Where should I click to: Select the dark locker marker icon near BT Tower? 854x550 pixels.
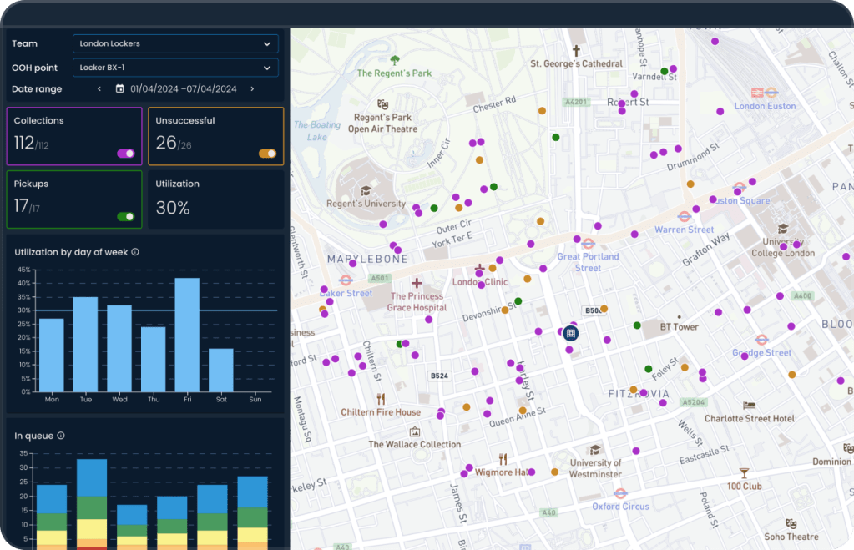click(x=571, y=333)
